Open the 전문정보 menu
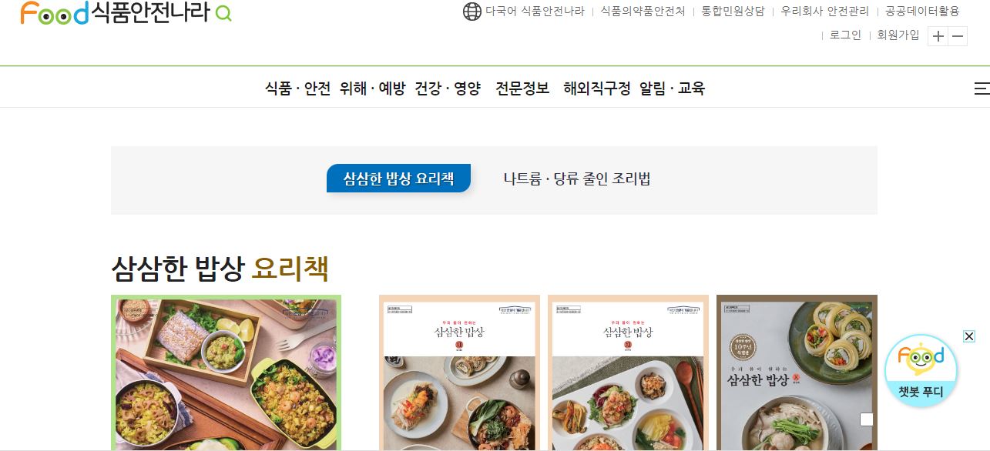990x451 pixels. click(x=522, y=89)
